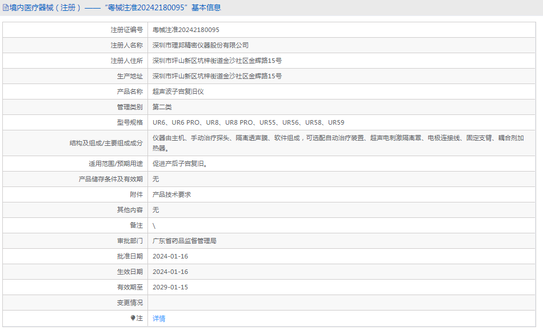Click the address value in the 注册人住所 row
The width and height of the screenshot is (543, 330).
click(x=217, y=61)
